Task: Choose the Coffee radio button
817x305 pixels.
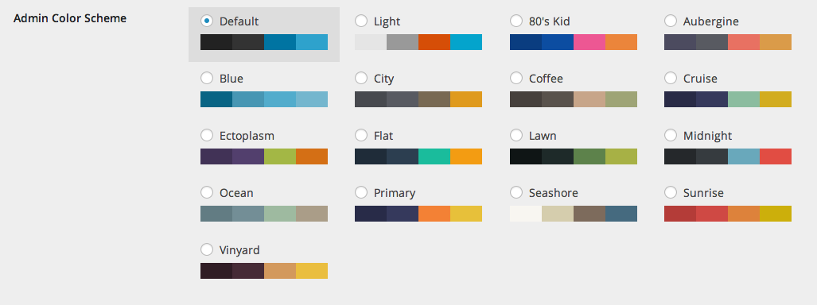Action: pyautogui.click(x=515, y=78)
